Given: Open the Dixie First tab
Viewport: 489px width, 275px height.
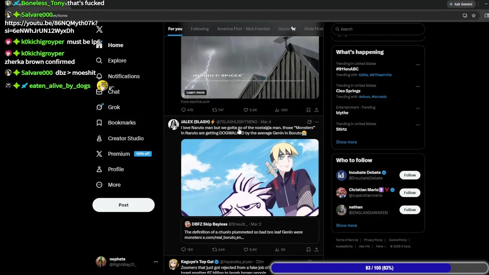Looking at the screenshot, I should [314, 29].
